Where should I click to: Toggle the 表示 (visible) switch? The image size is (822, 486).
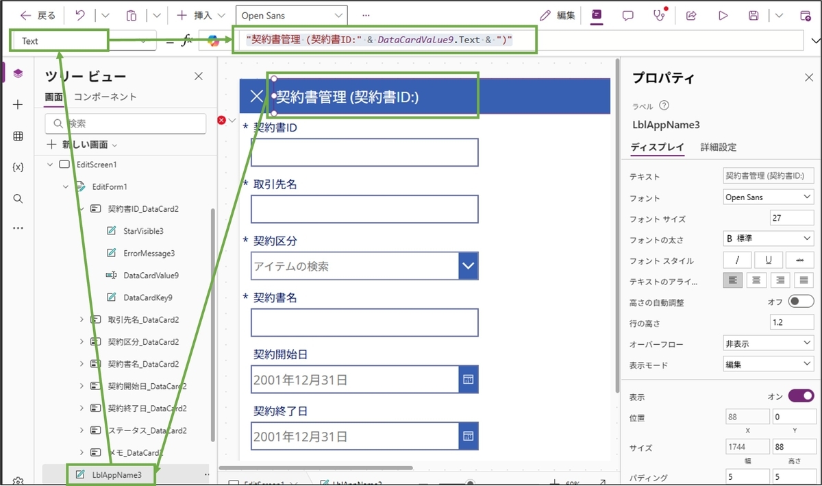(801, 396)
